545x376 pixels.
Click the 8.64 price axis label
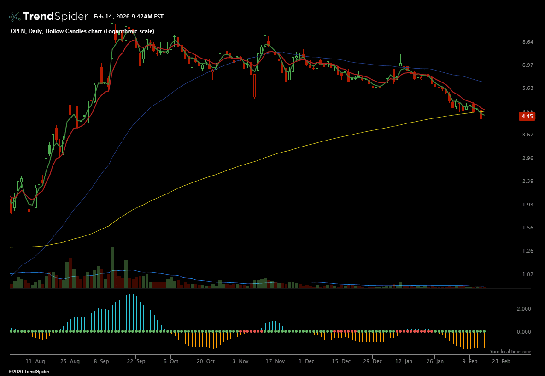click(527, 42)
